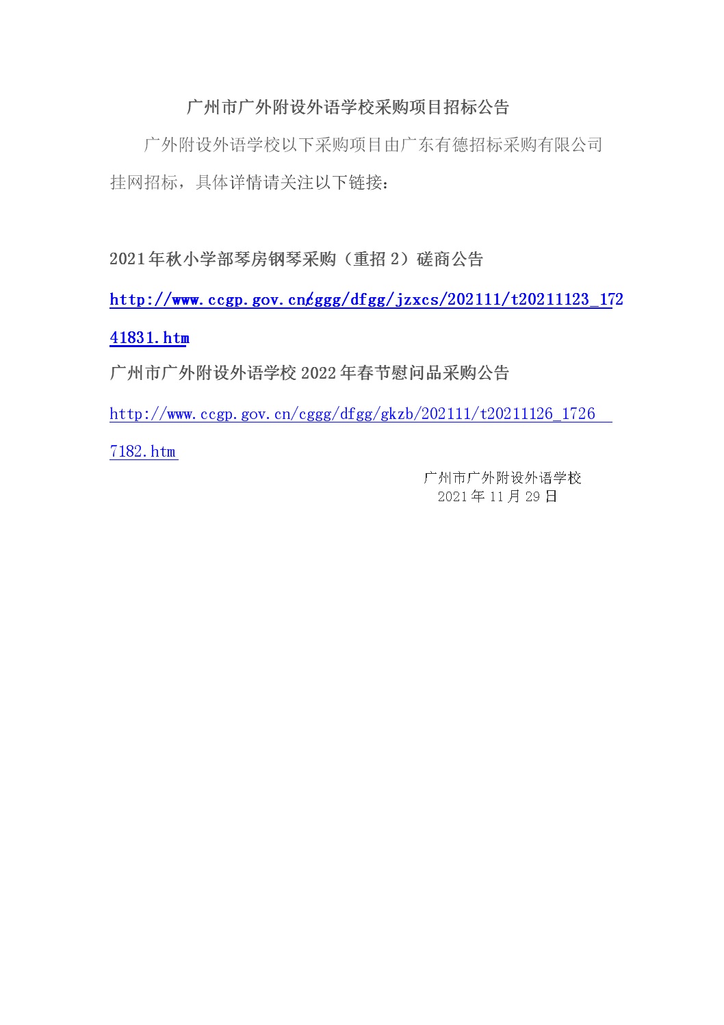Click the text （重招 2） in first heading
The width and height of the screenshot is (724, 1025).
376,260
